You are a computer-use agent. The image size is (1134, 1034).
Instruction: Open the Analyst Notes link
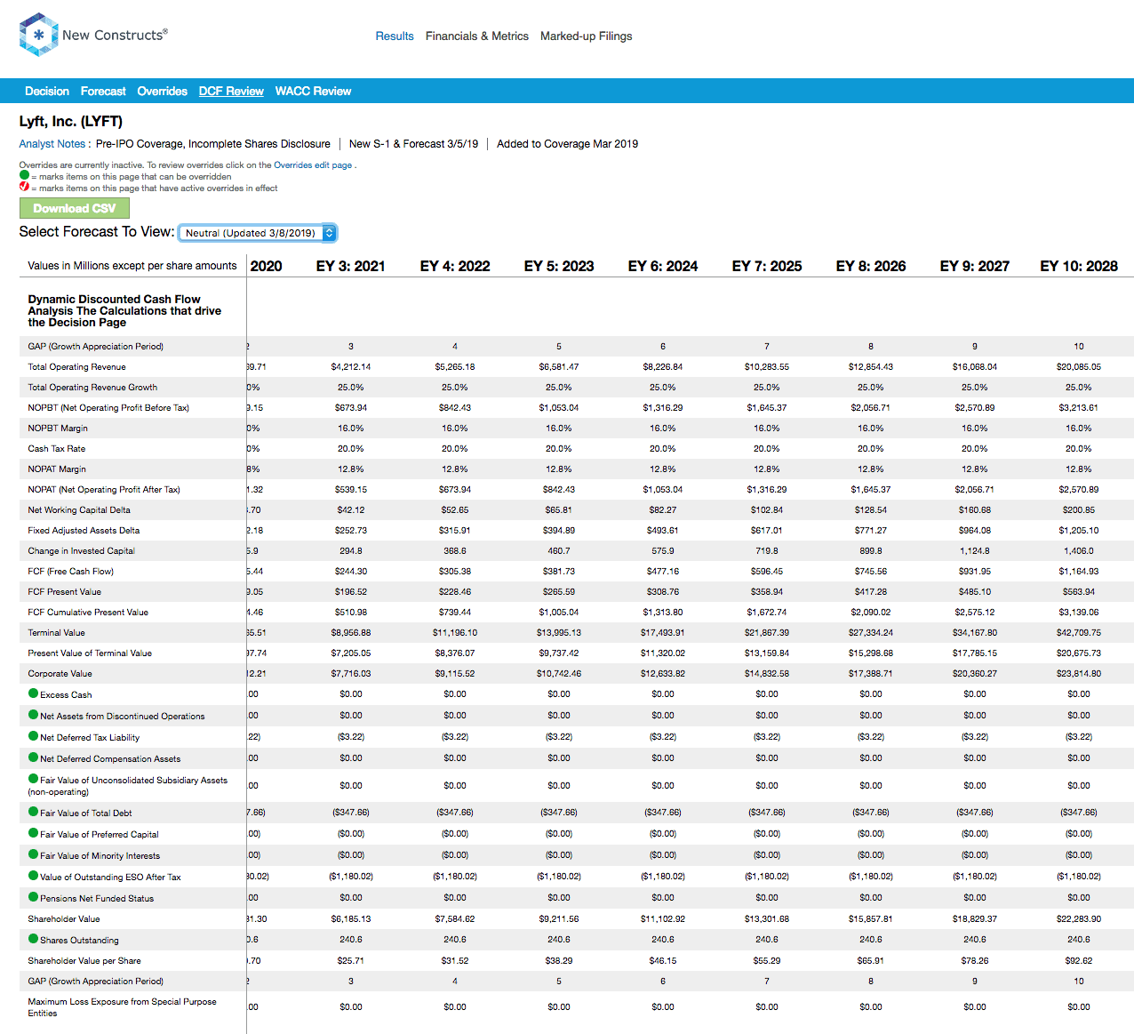click(52, 144)
